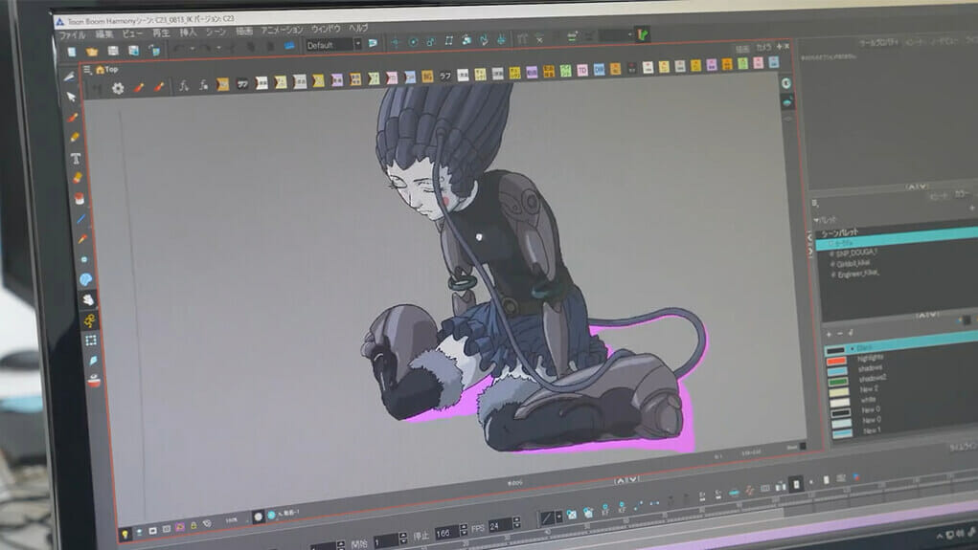Select the orange highlights colour swatch

coord(836,361)
